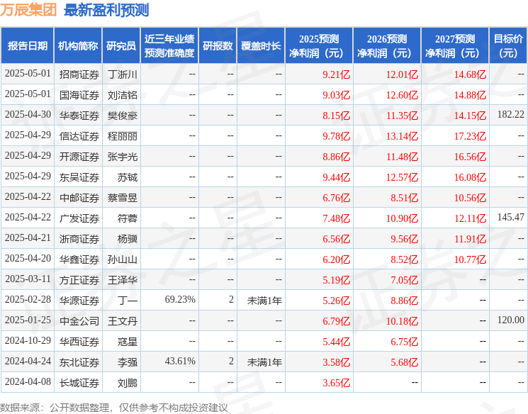The image size is (528, 414).
Task: Click the 3.65亿 profit forecast
Action: point(337,383)
